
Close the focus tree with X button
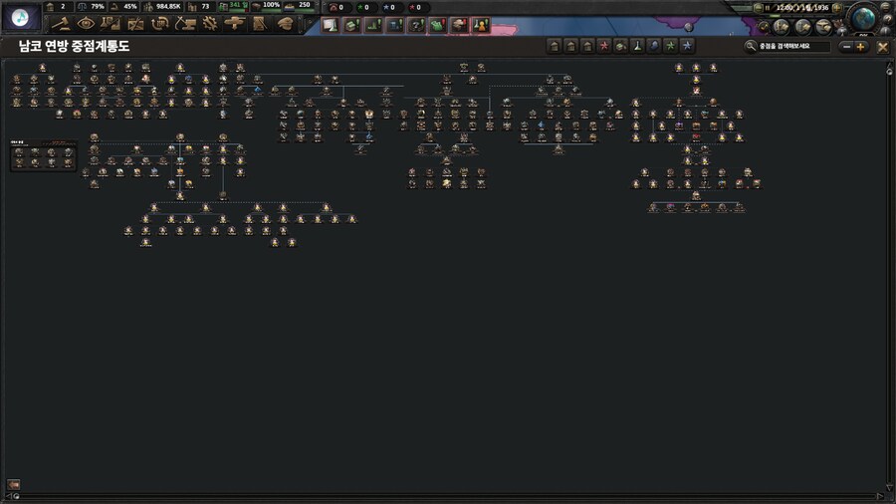point(882,46)
